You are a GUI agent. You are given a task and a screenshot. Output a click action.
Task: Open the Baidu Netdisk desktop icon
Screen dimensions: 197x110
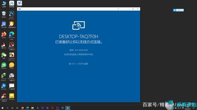12,4
